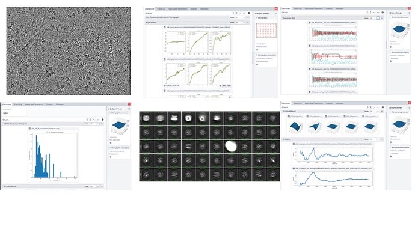Open Micrographs processed surface thumbnail in CTF histogram window

119,126
